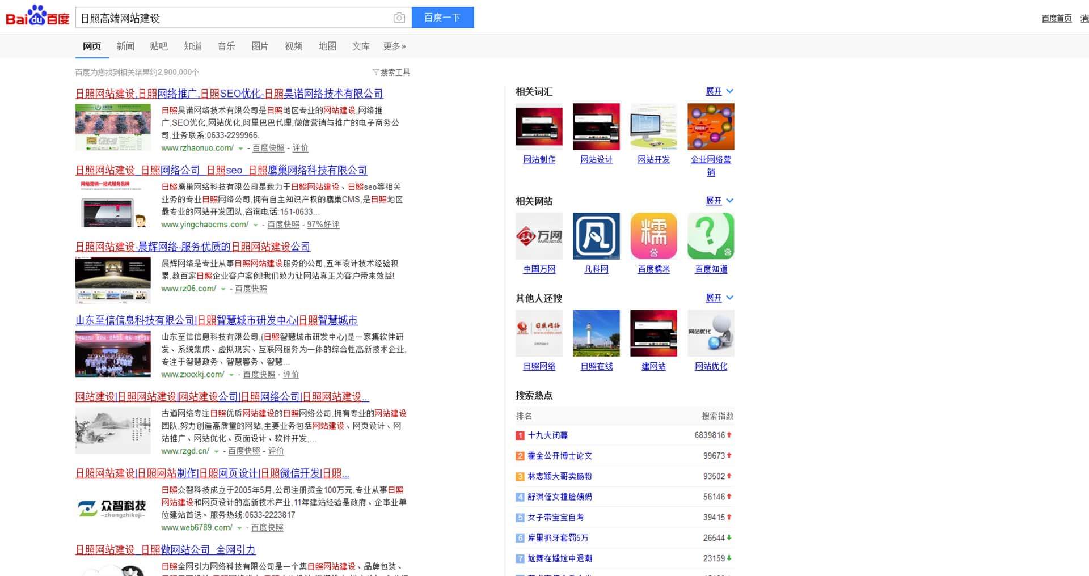Switch to the 图片 tab
Image resolution: width=1089 pixels, height=576 pixels.
click(x=260, y=46)
